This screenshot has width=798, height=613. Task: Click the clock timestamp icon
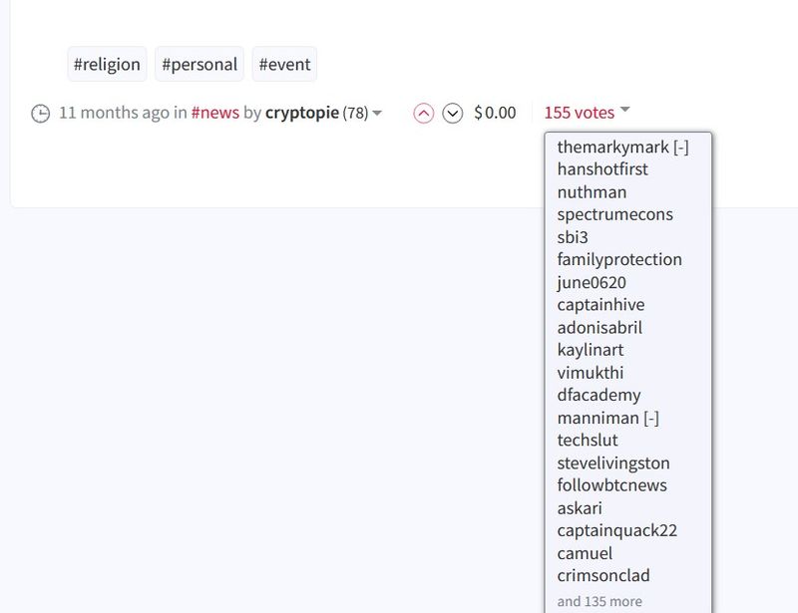40,114
